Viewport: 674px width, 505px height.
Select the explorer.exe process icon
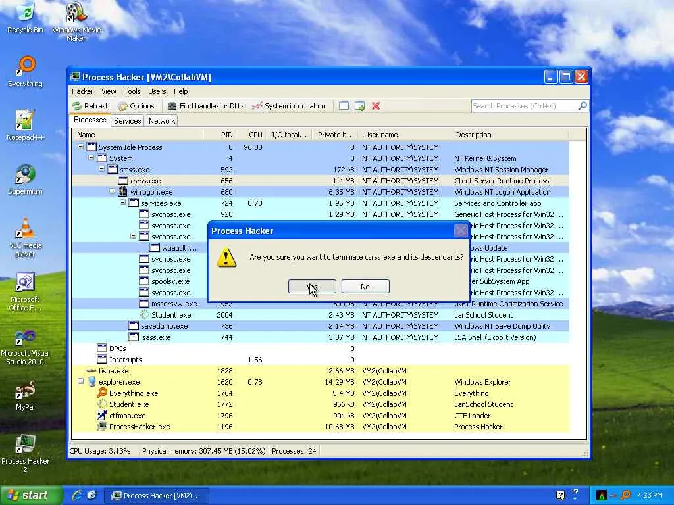click(x=91, y=382)
